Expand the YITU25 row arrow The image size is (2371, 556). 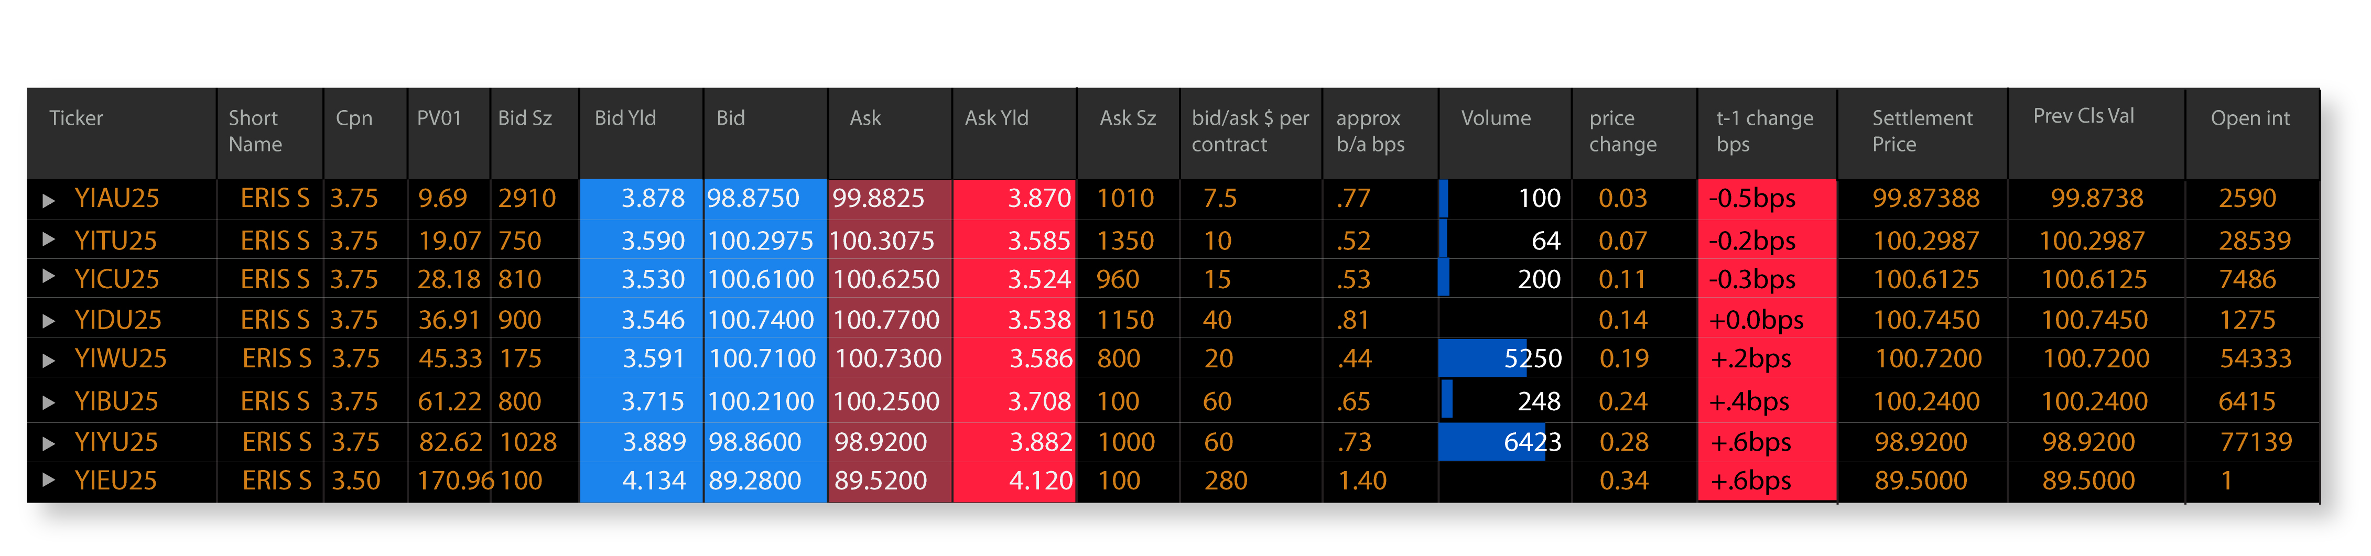pos(49,239)
